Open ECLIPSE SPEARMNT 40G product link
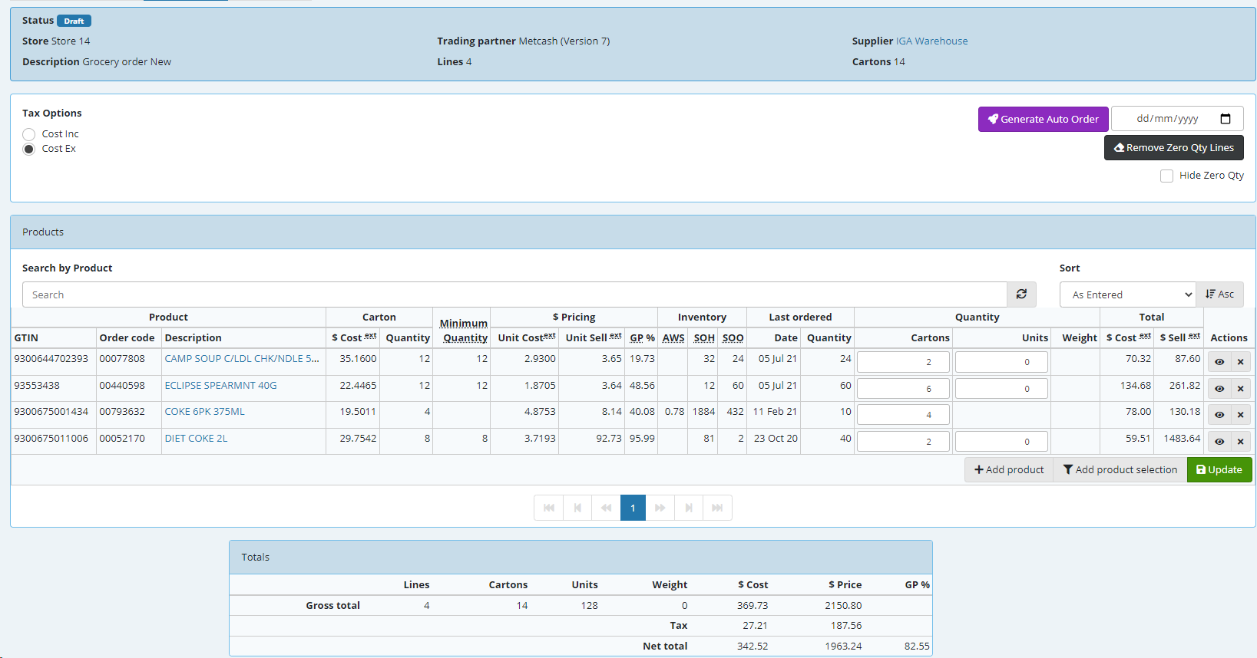Viewport: 1257px width, 658px height. 220,386
